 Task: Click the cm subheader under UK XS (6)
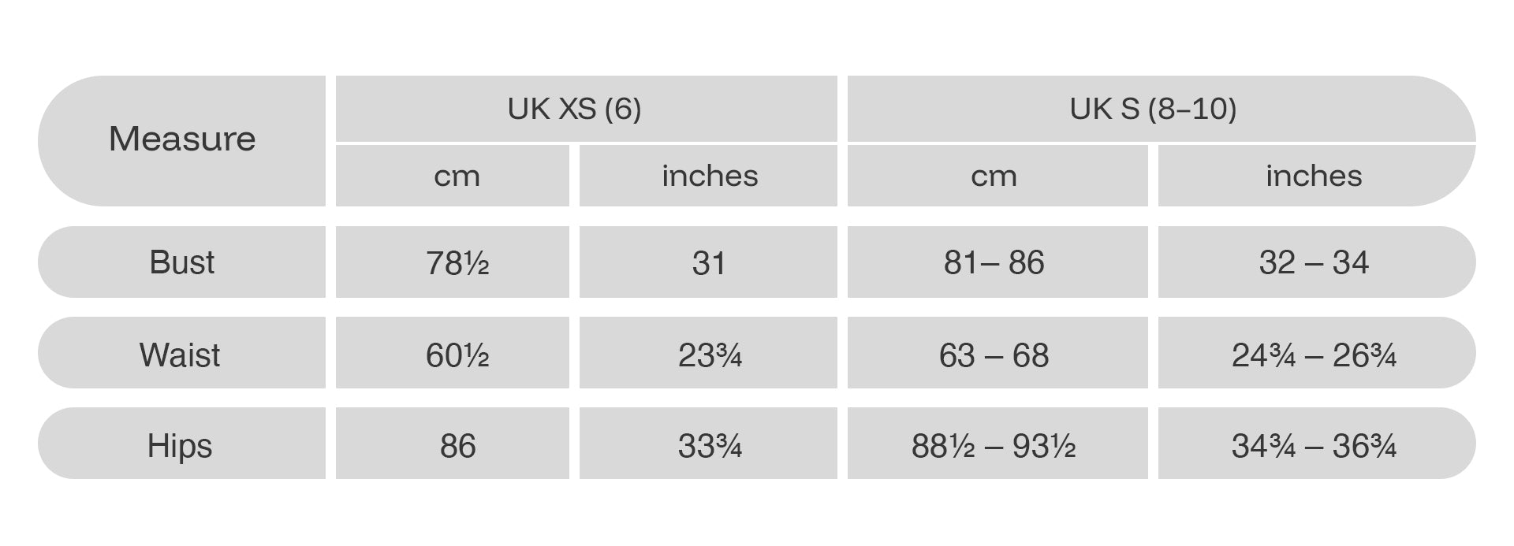[x=457, y=176]
